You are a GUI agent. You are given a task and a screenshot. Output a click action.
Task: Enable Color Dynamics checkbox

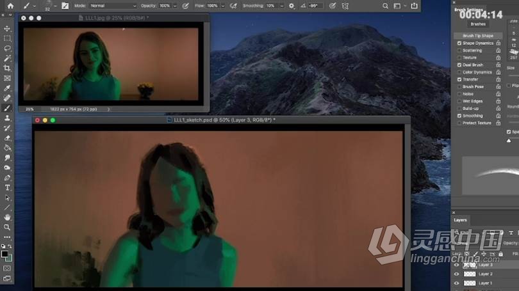pyautogui.click(x=459, y=72)
